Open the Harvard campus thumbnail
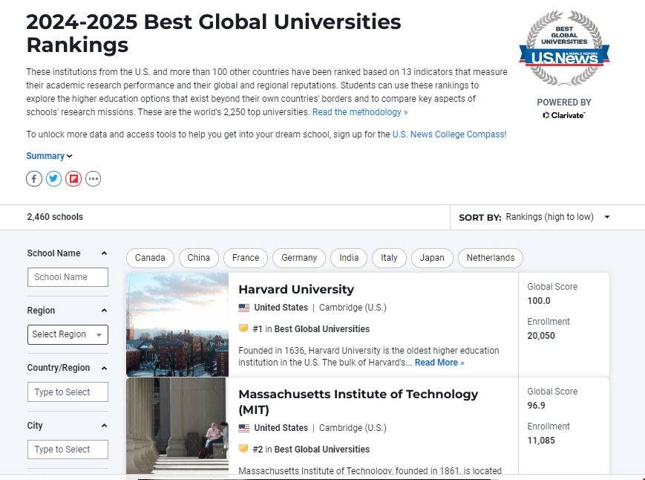 (177, 325)
